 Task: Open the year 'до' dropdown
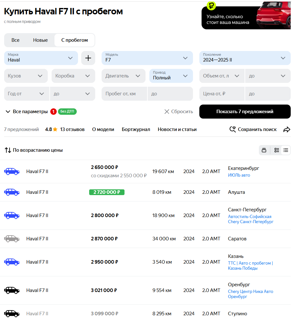73,94
